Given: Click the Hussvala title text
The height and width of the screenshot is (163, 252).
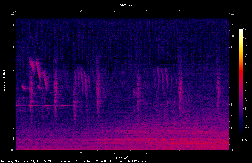Looking at the screenshot, I should [x=126, y=5].
